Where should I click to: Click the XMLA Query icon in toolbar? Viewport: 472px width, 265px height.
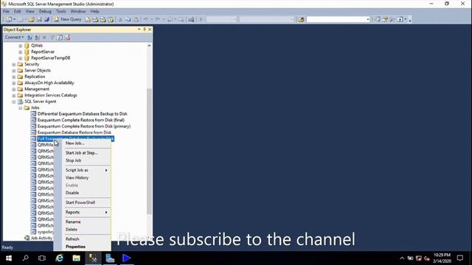[111, 20]
